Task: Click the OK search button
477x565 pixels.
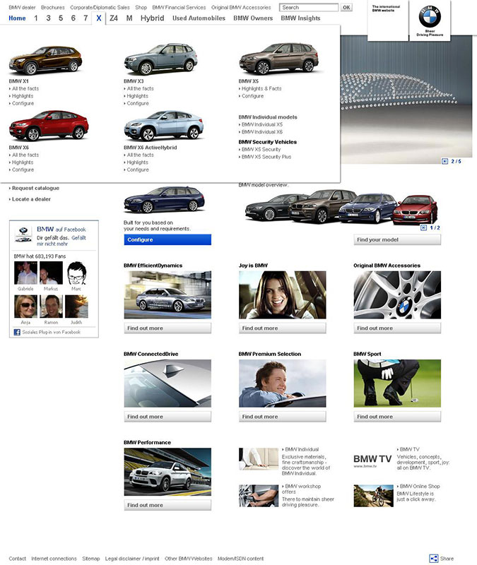Action: [346, 7]
